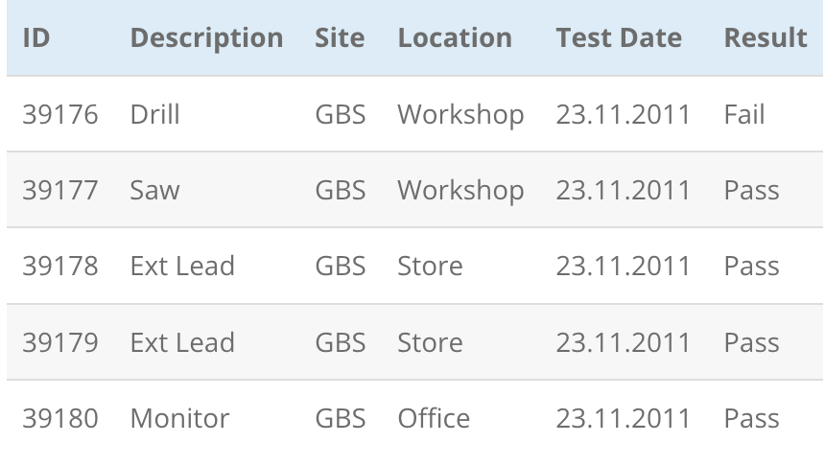Click the Fail result cell
Image resolution: width=825 pixels, height=466 pixels.
coord(744,114)
